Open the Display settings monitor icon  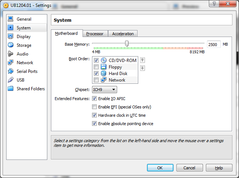(10, 37)
